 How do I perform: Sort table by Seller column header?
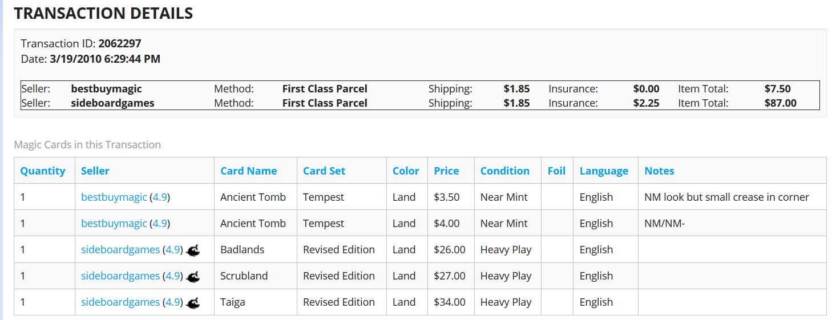(95, 171)
